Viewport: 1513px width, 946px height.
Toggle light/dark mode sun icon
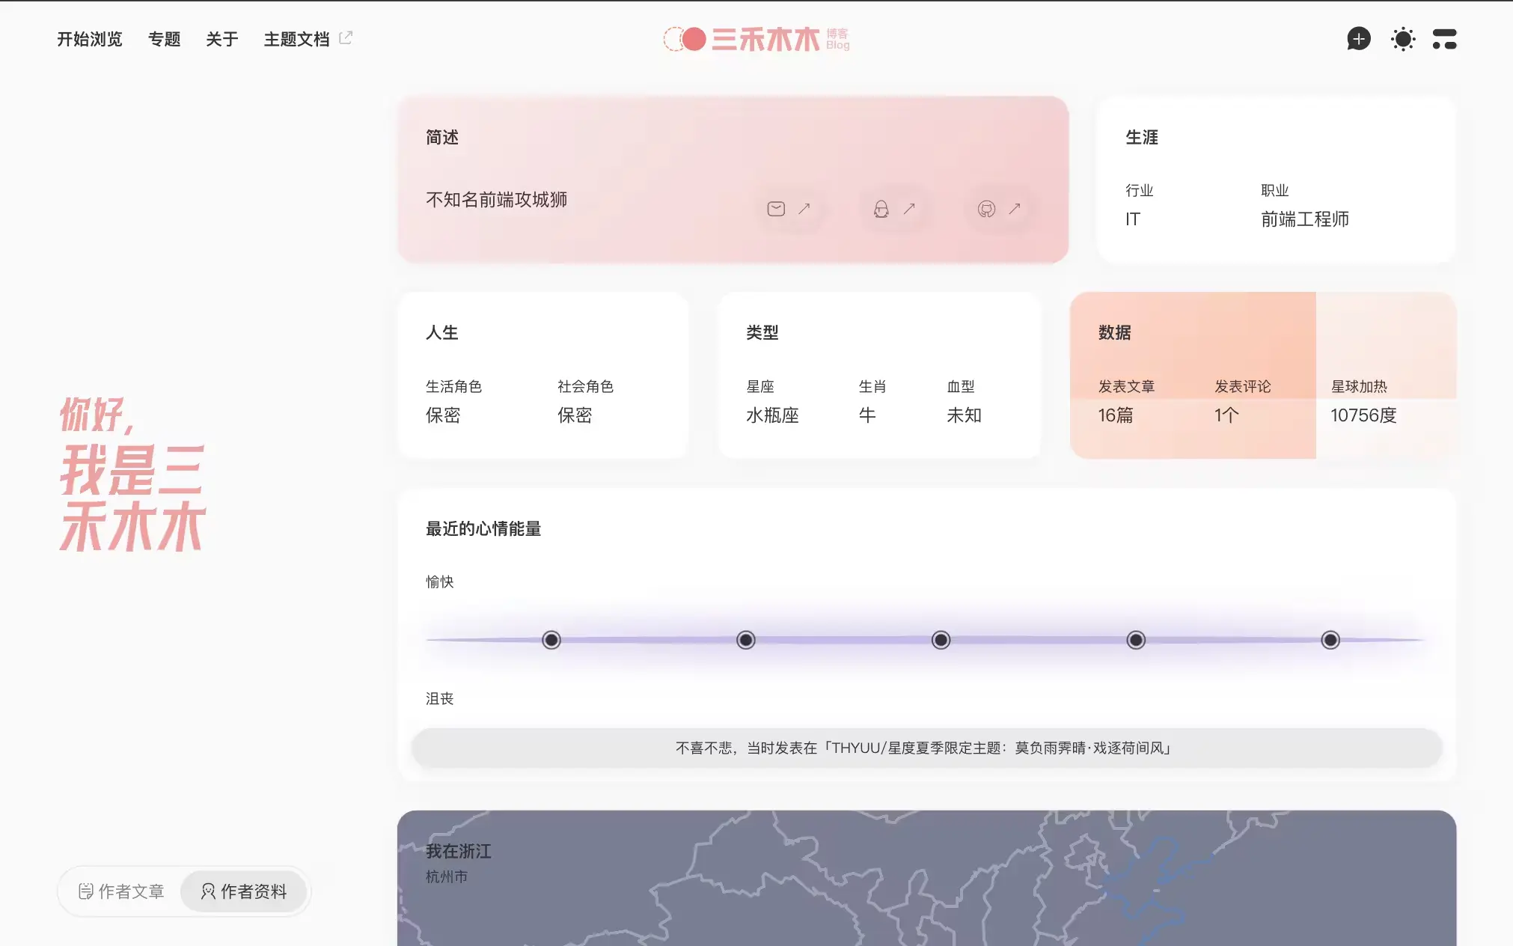coord(1402,39)
